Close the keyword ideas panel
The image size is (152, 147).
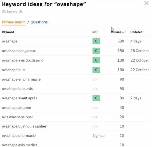(x=146, y=3)
